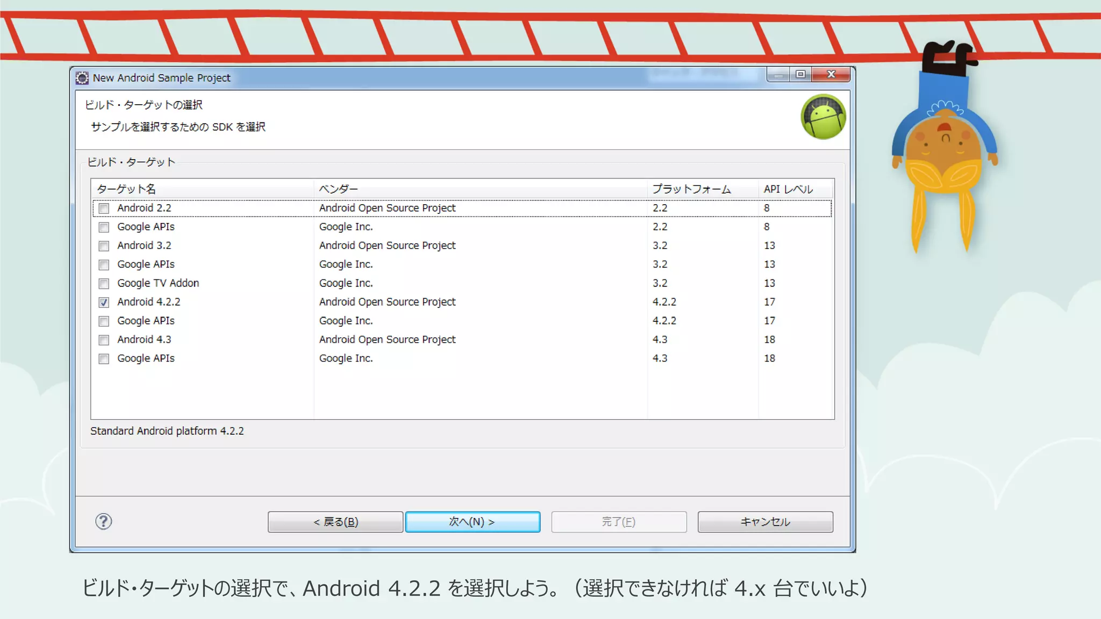Viewport: 1101px width, 619px height.
Task: Click Standard Android platform 4.2.2 description text
Action: click(167, 431)
